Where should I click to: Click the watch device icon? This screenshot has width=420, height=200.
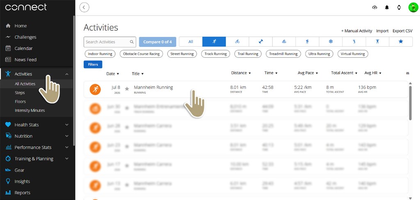point(399,7)
